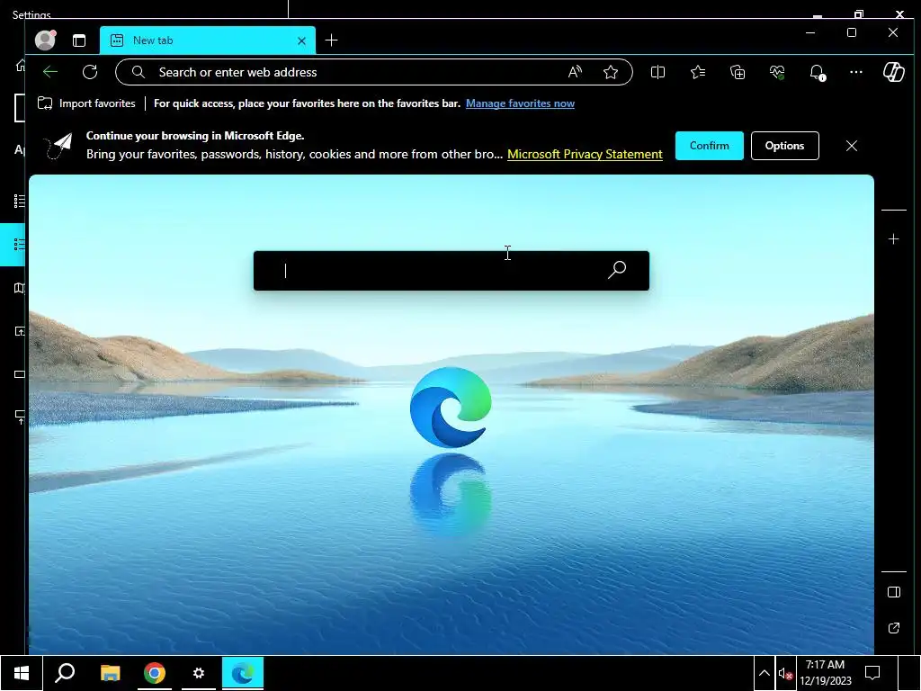
Task: Show hidden system tray icons
Action: 765,673
